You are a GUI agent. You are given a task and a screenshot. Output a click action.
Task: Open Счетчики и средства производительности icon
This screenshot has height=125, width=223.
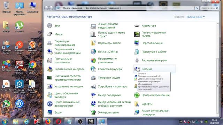click(49, 78)
